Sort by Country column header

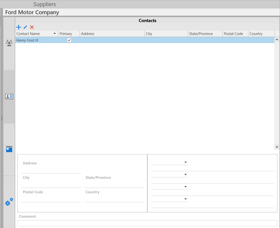pos(261,34)
